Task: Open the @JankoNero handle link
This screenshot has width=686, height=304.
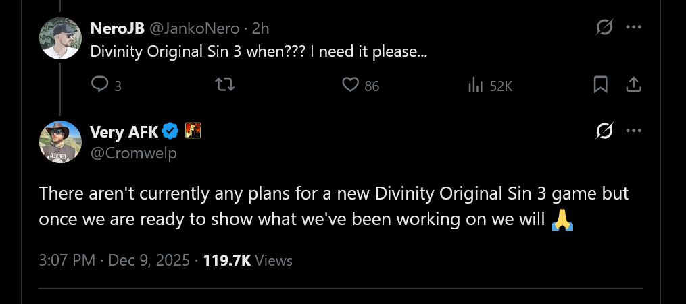Action: click(194, 28)
